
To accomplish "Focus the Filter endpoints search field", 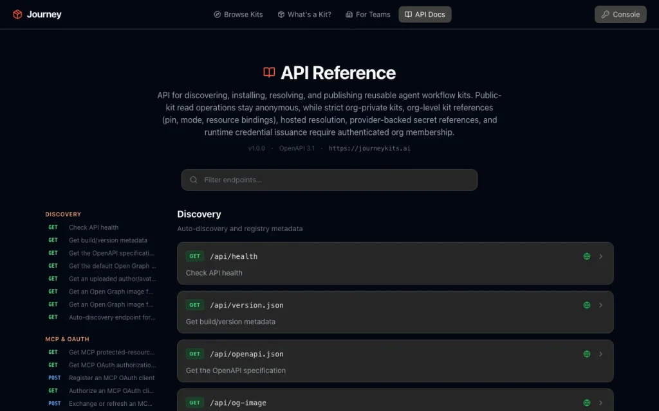I will pyautogui.click(x=329, y=180).
